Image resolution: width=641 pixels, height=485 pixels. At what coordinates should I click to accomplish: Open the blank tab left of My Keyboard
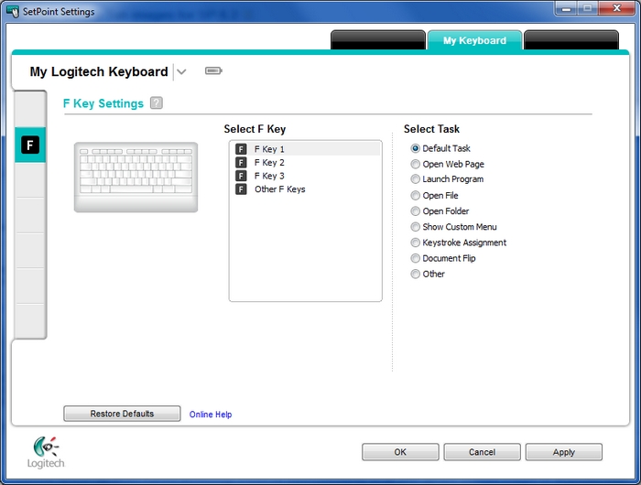(x=378, y=40)
